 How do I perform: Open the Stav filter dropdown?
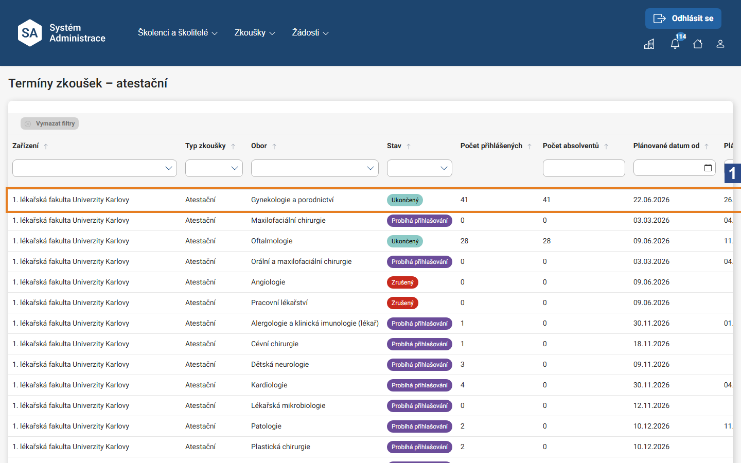tap(419, 168)
